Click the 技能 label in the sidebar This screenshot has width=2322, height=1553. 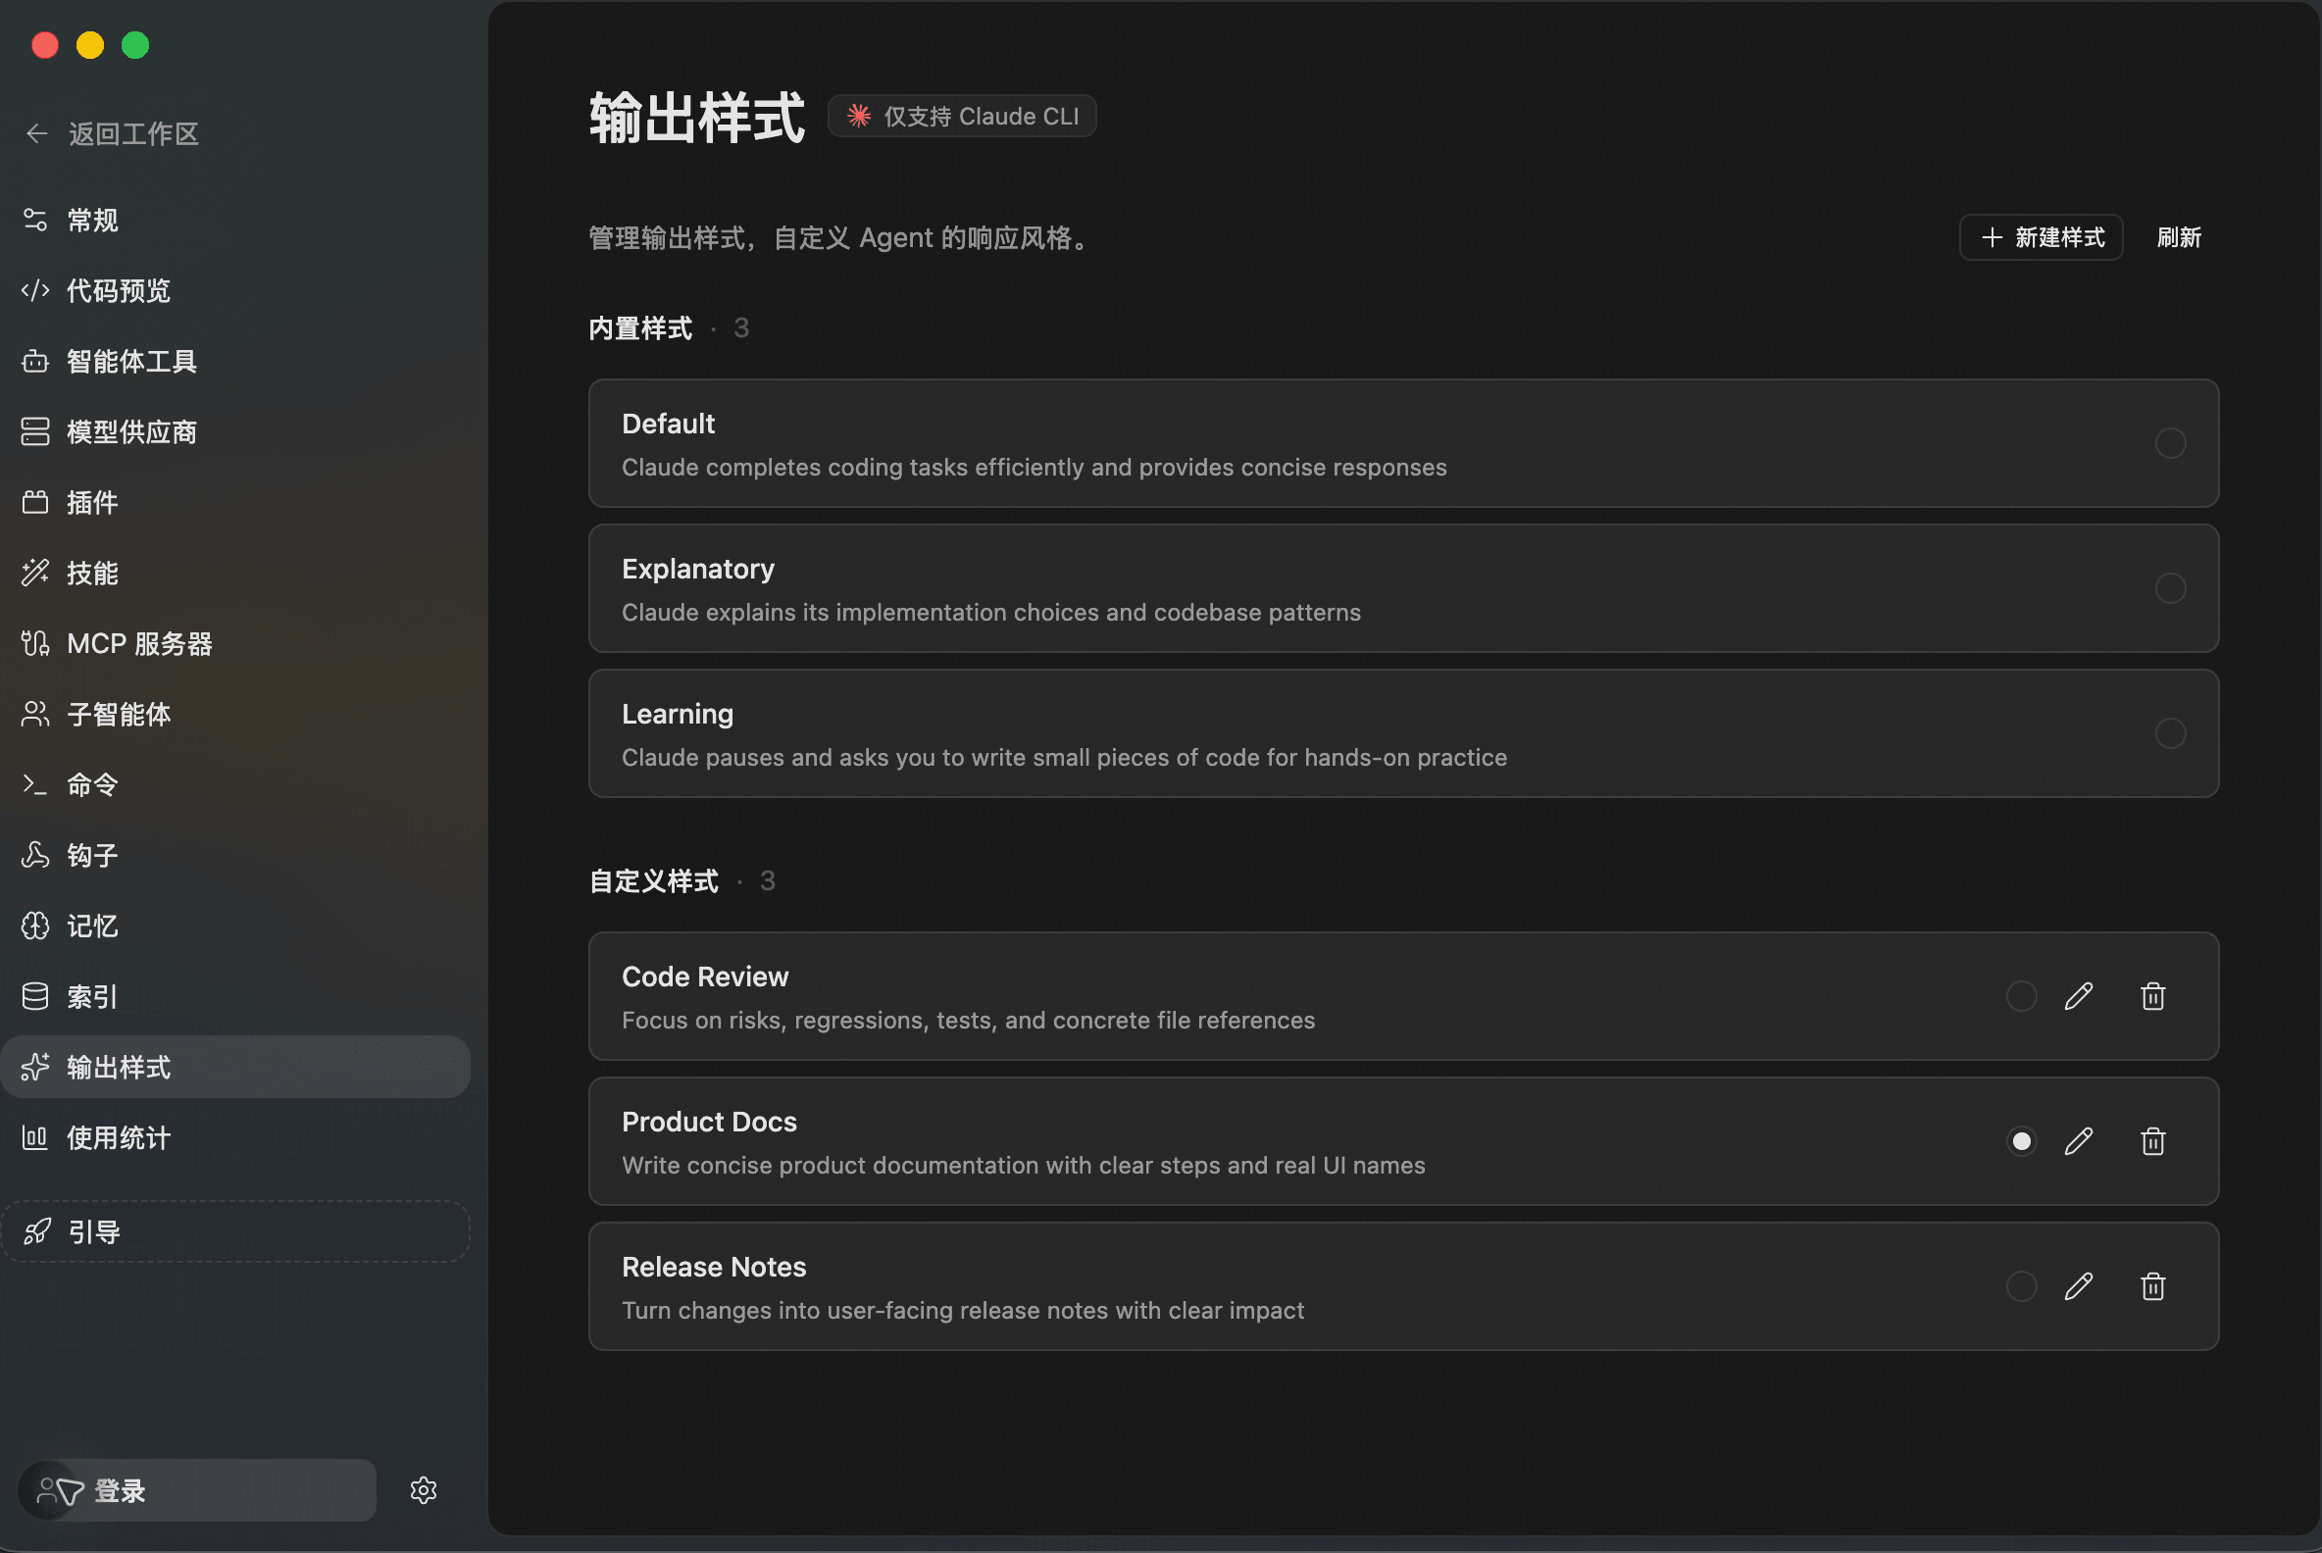pos(92,573)
